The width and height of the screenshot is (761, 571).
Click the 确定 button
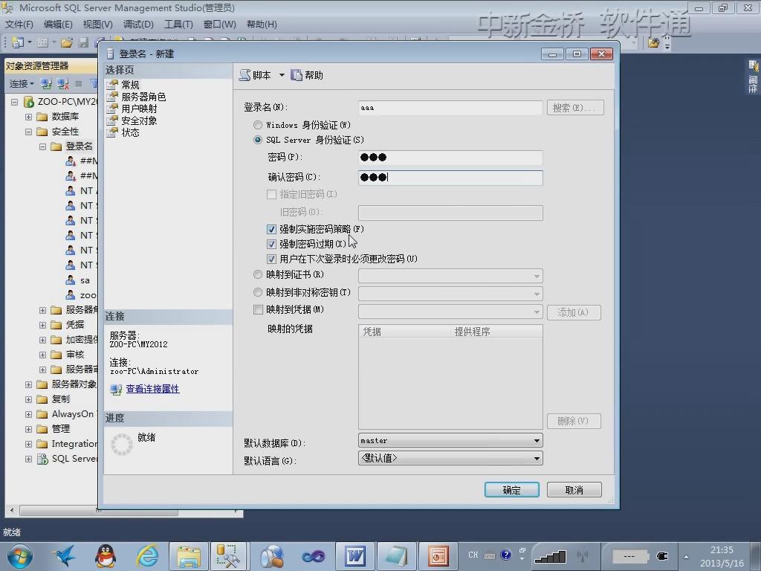pos(511,490)
